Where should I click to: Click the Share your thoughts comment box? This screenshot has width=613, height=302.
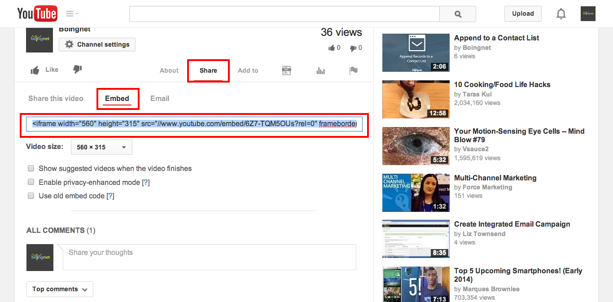210,257
